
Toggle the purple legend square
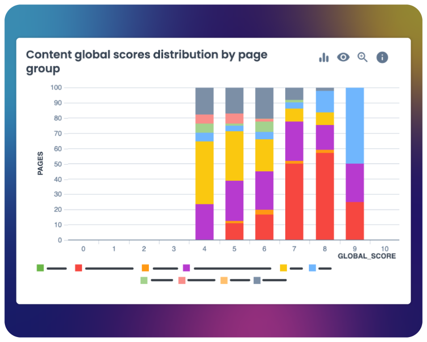[x=186, y=268]
